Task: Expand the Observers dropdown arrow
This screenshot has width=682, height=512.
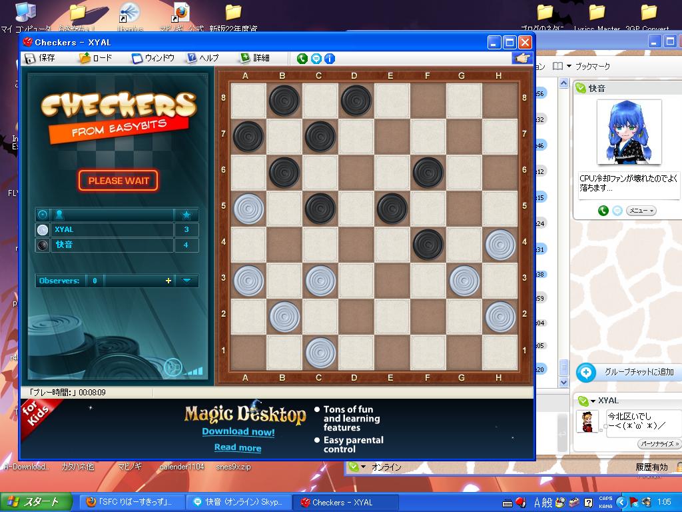Action: pyautogui.click(x=186, y=281)
